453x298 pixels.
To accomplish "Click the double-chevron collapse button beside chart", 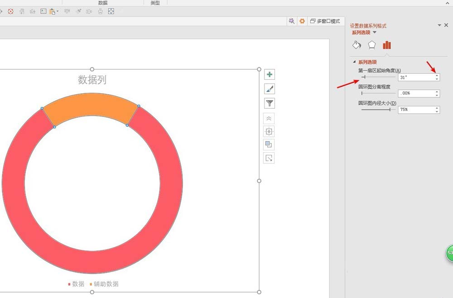I will tap(269, 118).
